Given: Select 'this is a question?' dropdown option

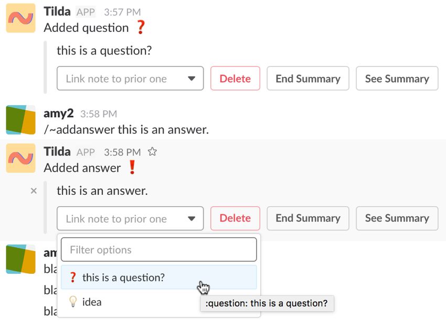Looking at the screenshot, I should pos(158,277).
